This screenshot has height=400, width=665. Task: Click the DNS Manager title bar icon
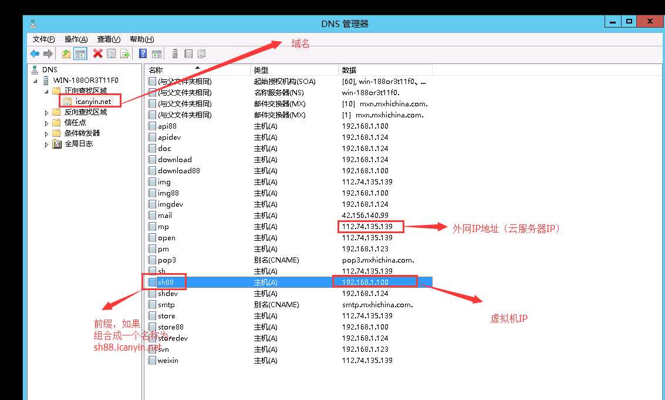33,23
